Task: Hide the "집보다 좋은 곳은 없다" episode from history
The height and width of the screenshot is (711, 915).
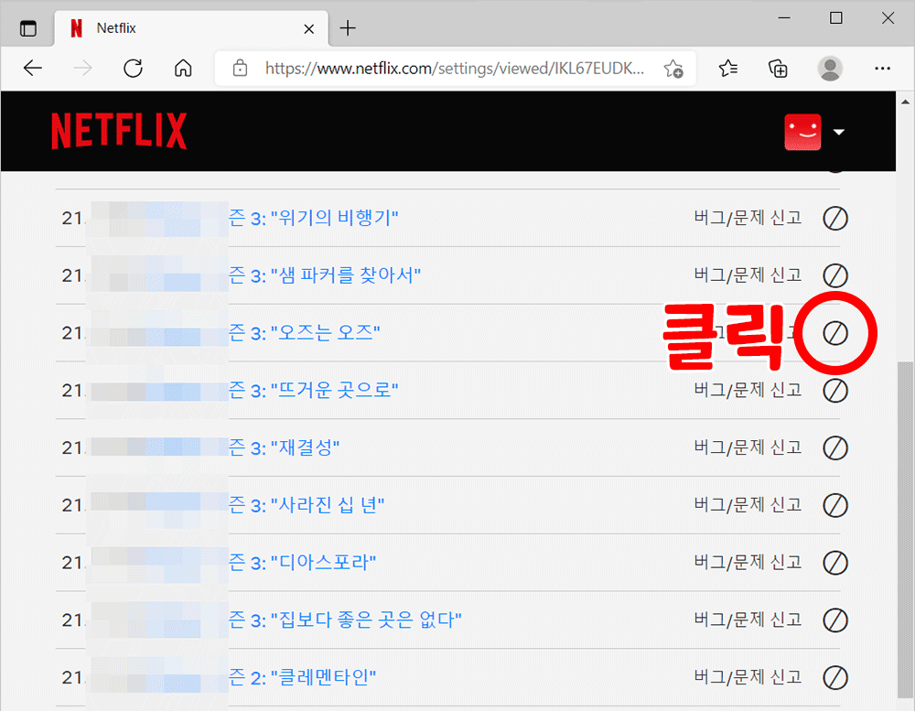Action: [x=835, y=619]
